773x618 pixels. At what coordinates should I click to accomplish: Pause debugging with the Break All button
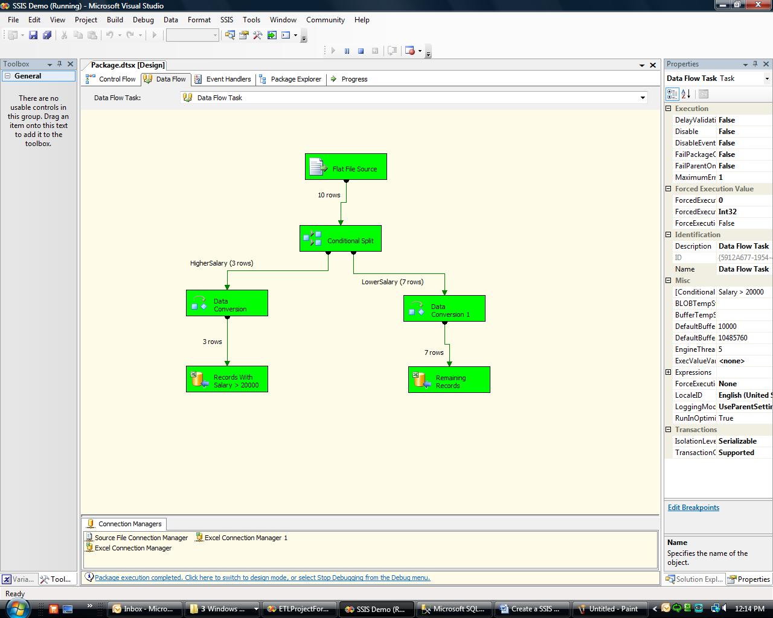(347, 51)
